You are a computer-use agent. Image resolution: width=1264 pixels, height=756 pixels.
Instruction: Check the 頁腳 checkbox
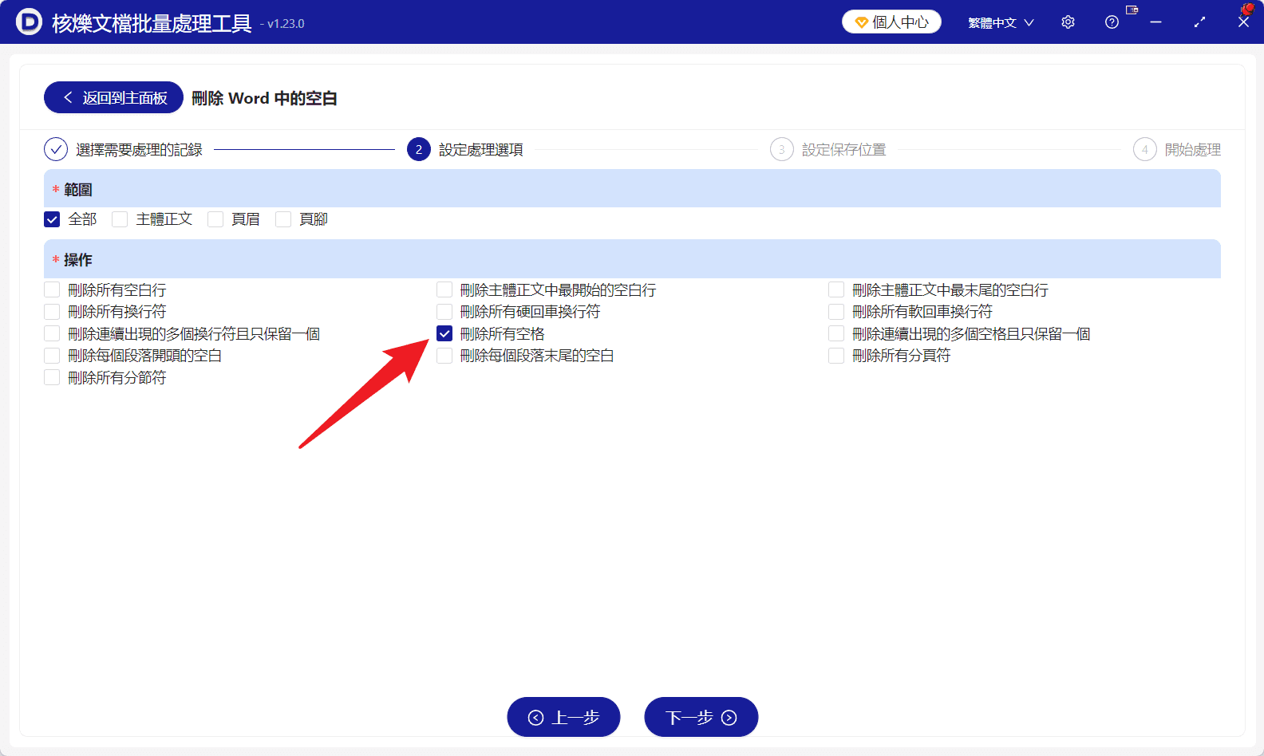click(283, 219)
